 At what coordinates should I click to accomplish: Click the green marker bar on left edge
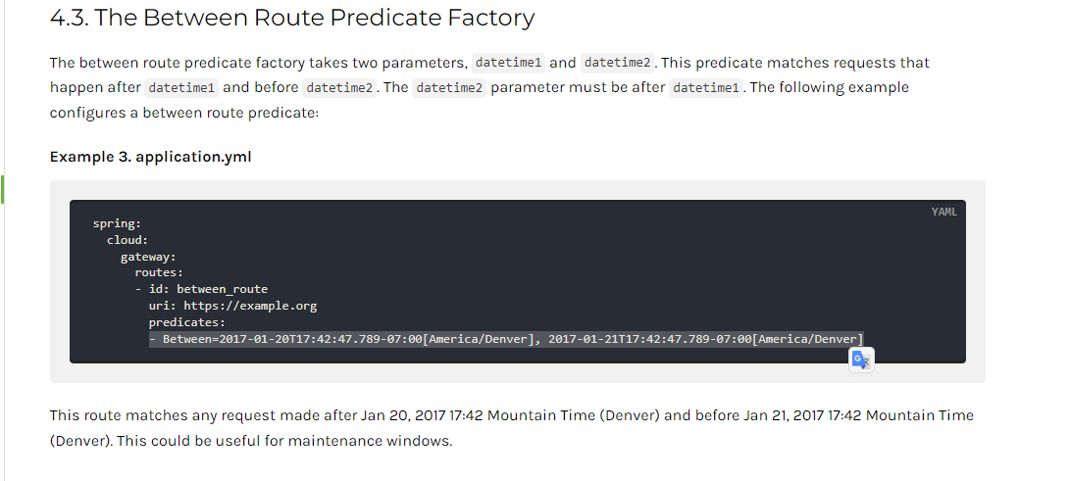pos(3,189)
